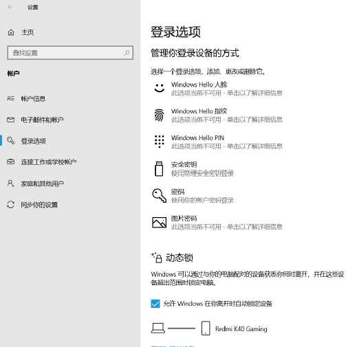Click the picture password image icon
This screenshot has height=347, width=359.
click(160, 223)
